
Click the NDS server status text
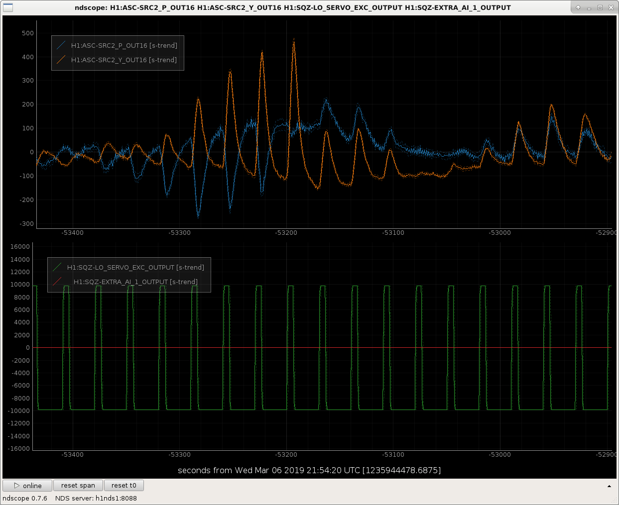[x=96, y=498]
